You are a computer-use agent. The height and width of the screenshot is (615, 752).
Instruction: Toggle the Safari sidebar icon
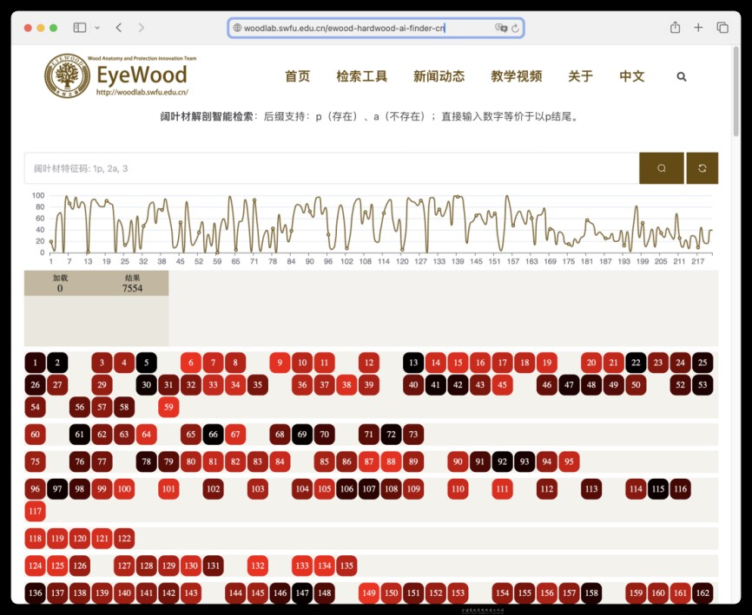[x=80, y=28]
